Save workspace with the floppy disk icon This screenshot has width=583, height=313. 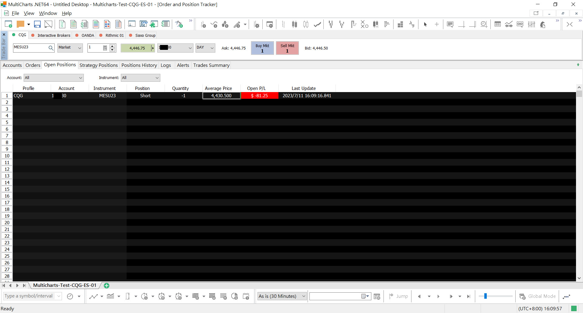click(x=37, y=24)
